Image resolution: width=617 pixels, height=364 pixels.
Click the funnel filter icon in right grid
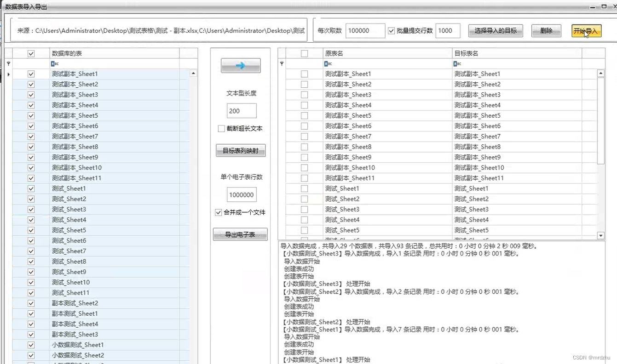click(x=281, y=63)
